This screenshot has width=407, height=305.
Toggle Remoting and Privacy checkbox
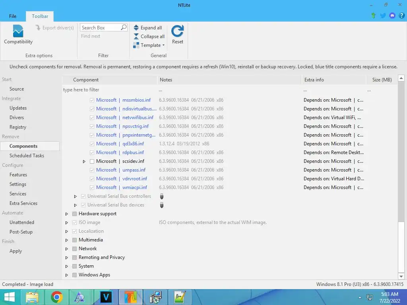[x=74, y=257]
